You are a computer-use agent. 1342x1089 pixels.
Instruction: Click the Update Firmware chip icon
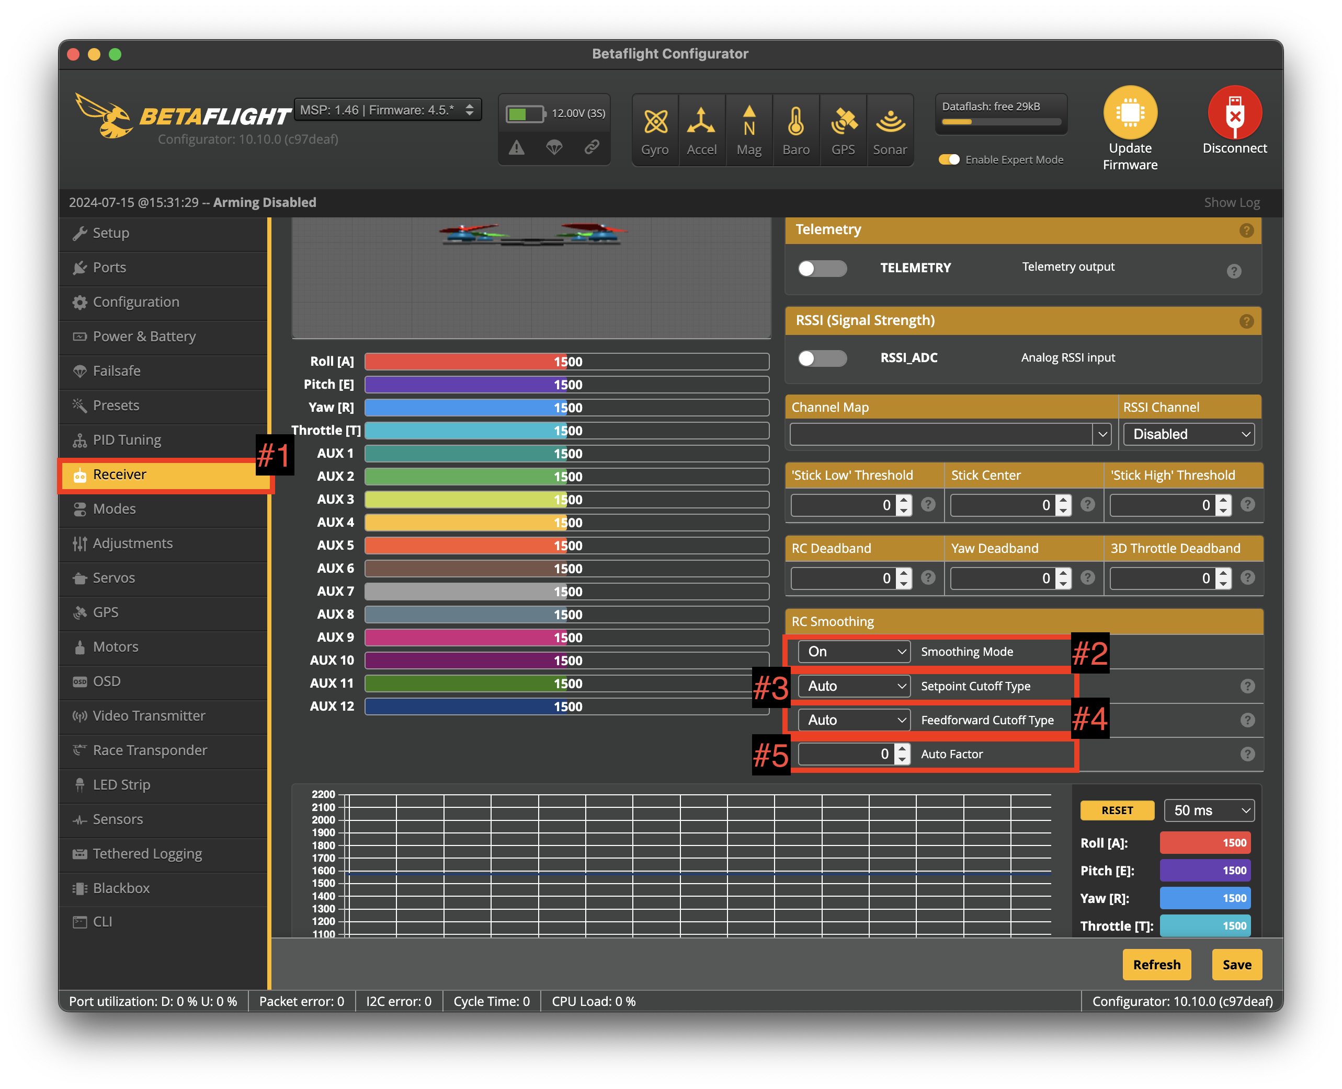point(1130,112)
